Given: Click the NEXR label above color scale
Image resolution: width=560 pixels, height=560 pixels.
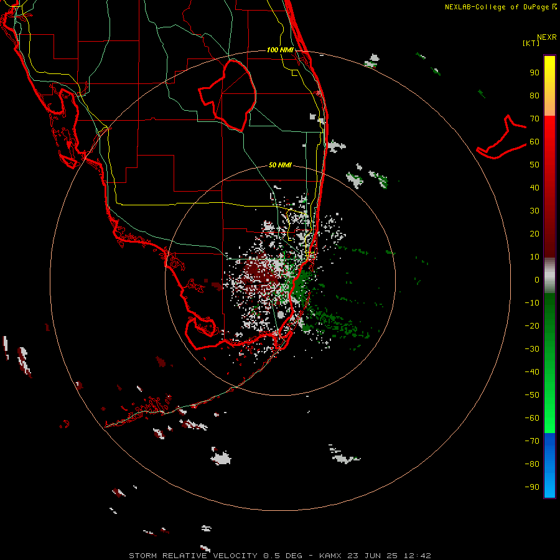Looking at the screenshot, I should click(547, 37).
